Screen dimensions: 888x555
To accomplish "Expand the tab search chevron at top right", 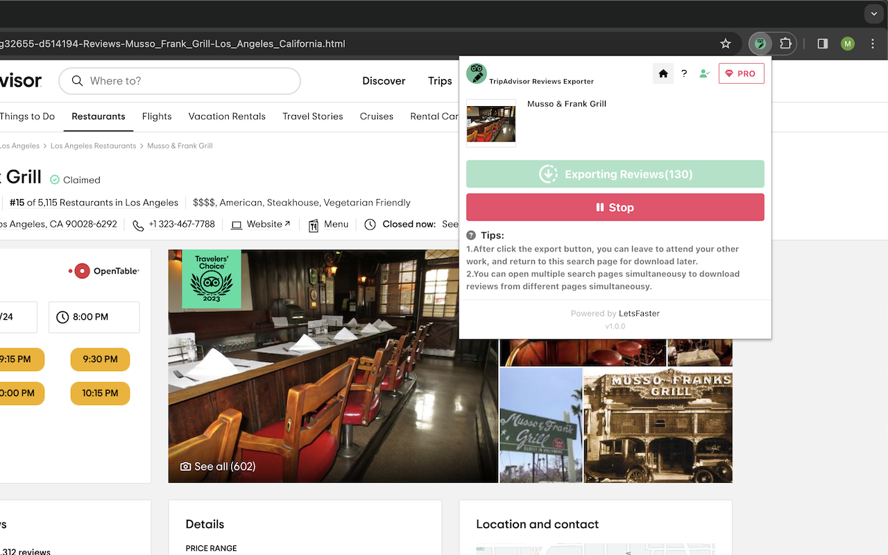I will pyautogui.click(x=874, y=13).
